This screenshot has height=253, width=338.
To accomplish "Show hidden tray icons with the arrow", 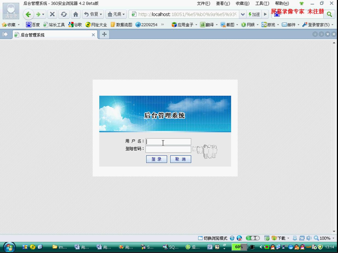I will (x=261, y=247).
